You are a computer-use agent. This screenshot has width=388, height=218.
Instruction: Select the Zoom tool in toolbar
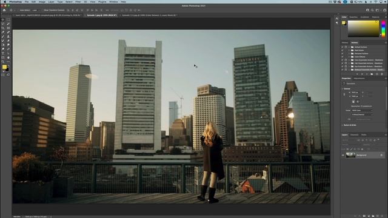pyautogui.click(x=3, y=62)
